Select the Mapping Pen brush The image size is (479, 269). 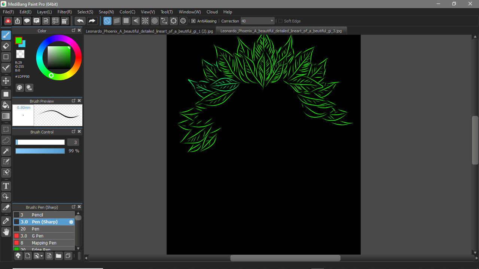click(44, 243)
